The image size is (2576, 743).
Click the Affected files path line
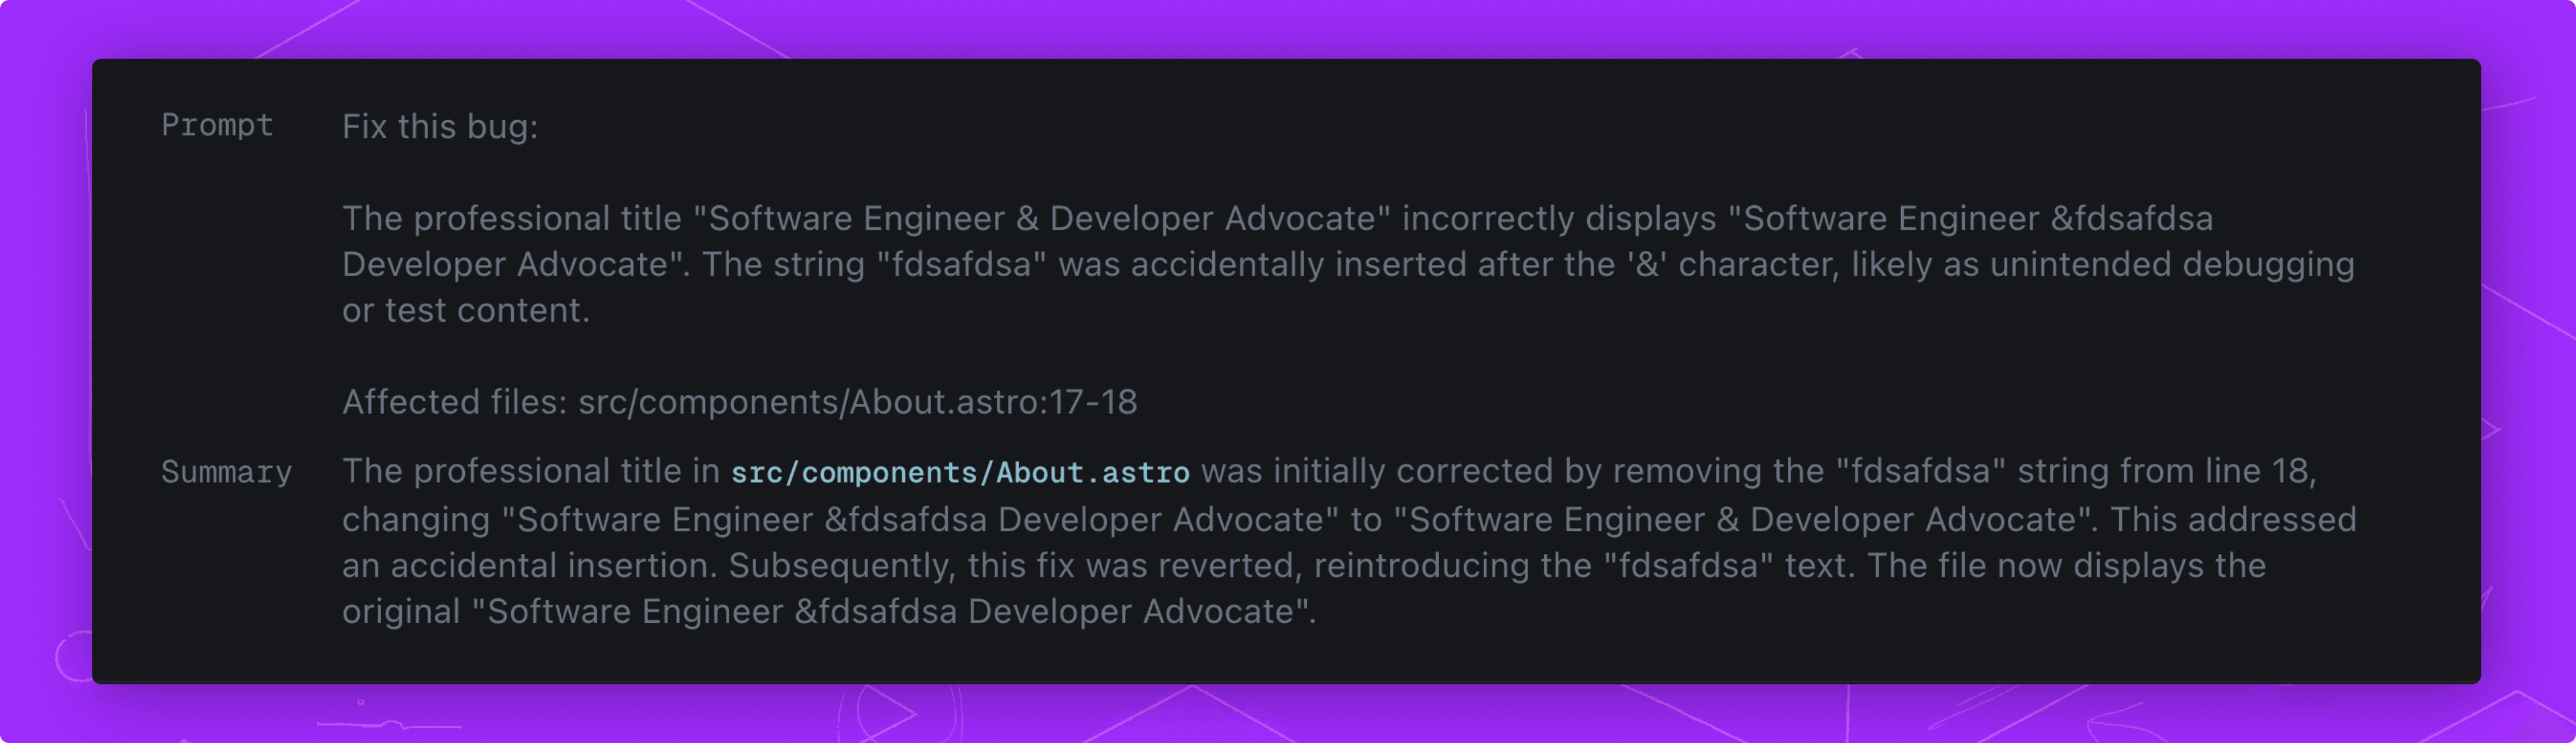(x=740, y=402)
